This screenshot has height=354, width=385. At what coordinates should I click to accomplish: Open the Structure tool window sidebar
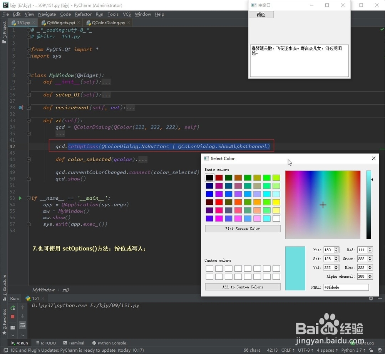click(4, 287)
